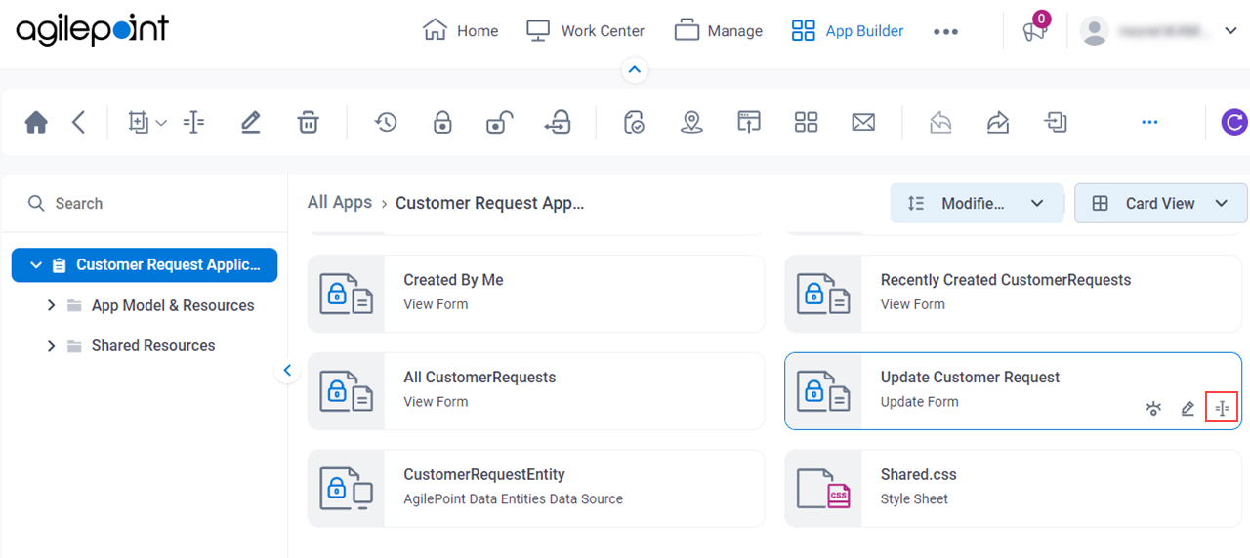Click the open padlock Unlock icon
The height and width of the screenshot is (558, 1250).
(500, 123)
